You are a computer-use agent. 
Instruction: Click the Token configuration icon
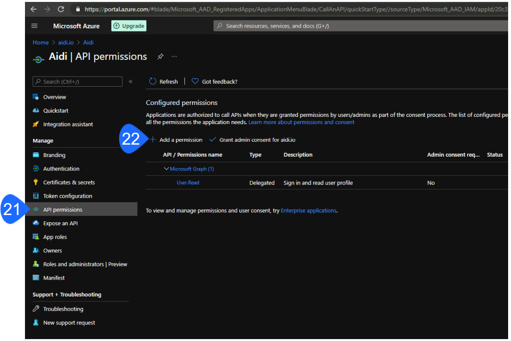click(x=36, y=196)
